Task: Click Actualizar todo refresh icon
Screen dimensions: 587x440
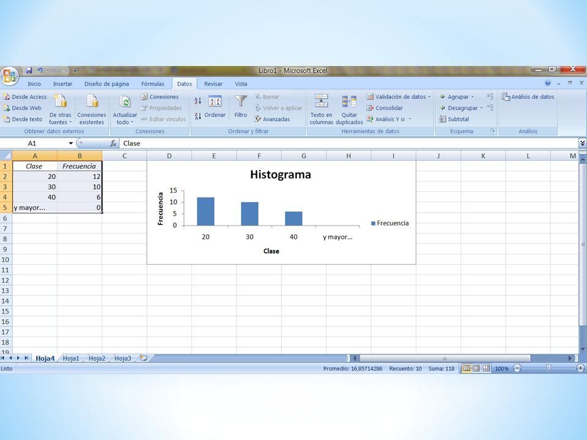Action: click(x=125, y=102)
